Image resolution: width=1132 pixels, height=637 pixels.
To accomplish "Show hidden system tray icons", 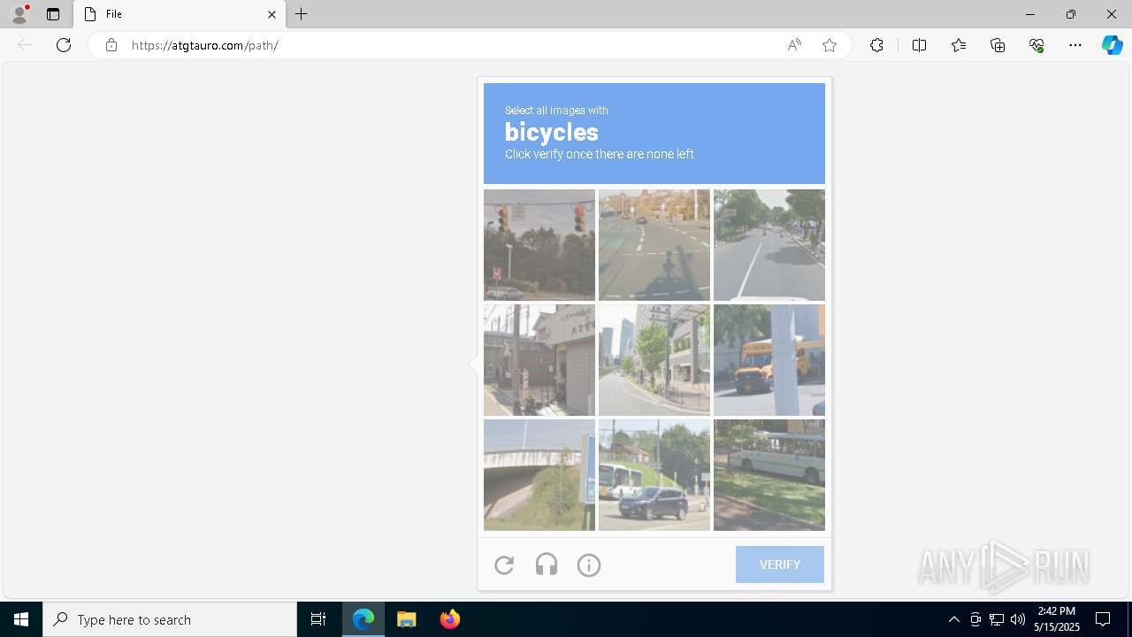I will pos(953,619).
